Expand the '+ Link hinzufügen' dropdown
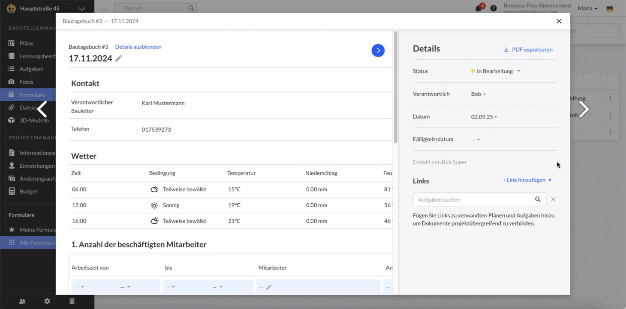This screenshot has height=309, width=626. pyautogui.click(x=527, y=180)
